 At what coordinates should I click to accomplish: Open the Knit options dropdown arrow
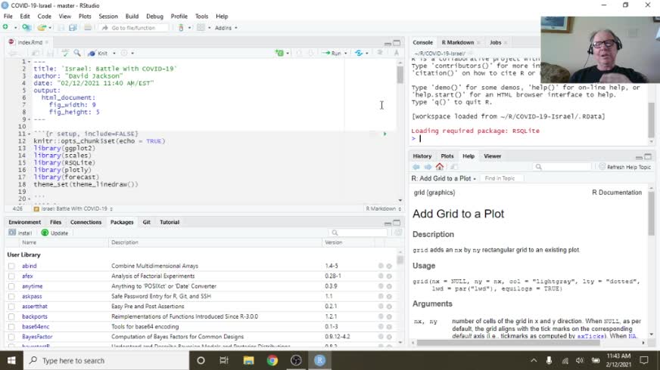pyautogui.click(x=114, y=54)
